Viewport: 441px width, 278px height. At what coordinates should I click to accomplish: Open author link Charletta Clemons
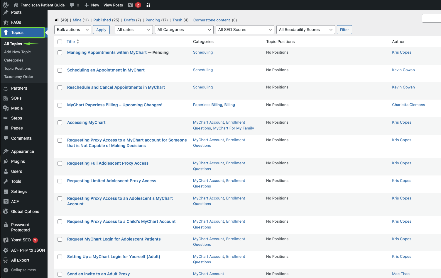tap(408, 105)
